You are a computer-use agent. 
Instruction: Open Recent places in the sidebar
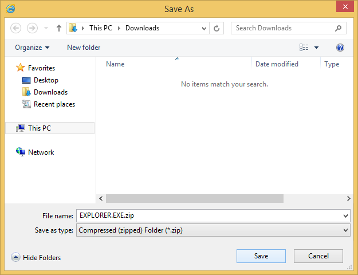click(x=54, y=104)
